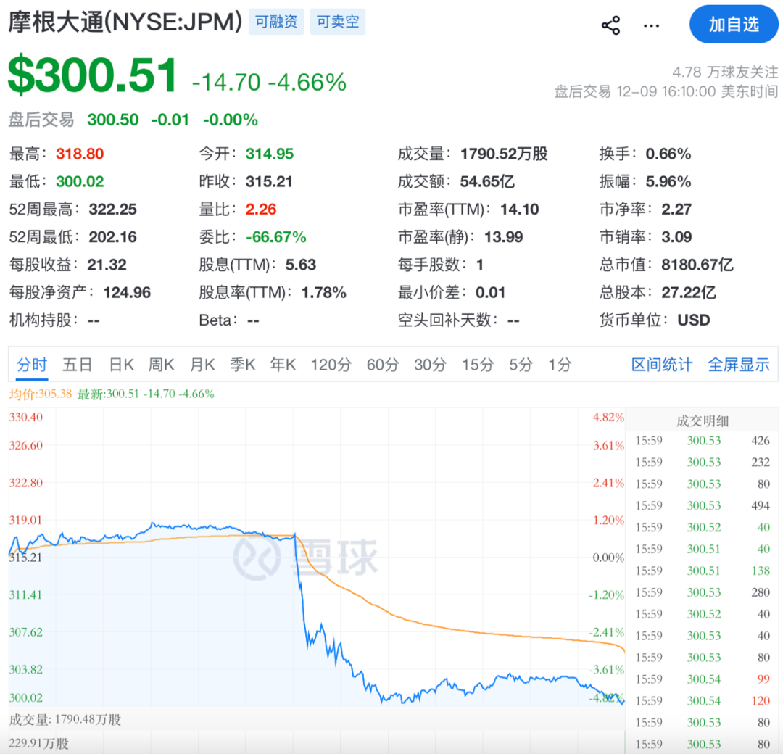Switch to the 五日 chart tab
The width and height of the screenshot is (783, 754).
(x=77, y=365)
